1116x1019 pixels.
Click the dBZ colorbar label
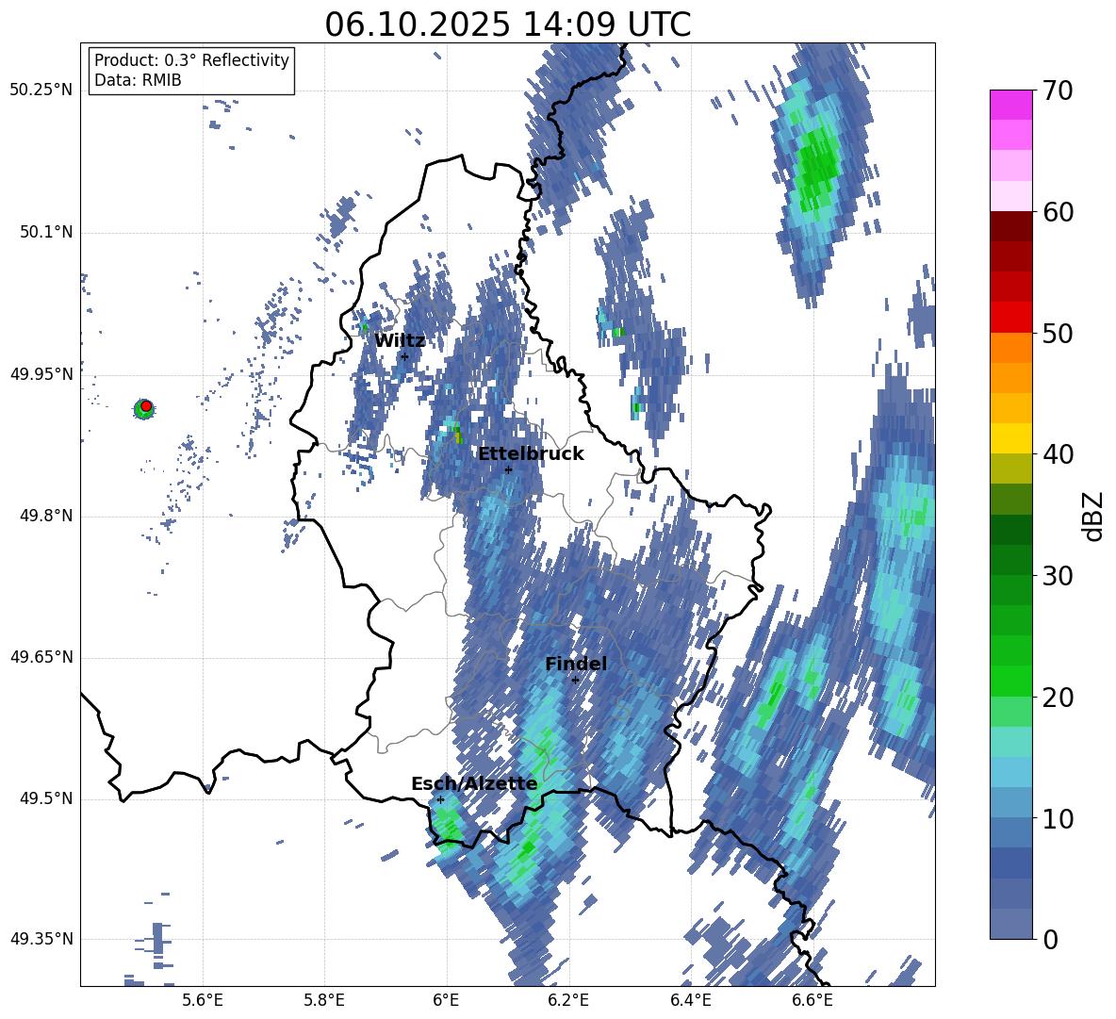pos(1094,516)
